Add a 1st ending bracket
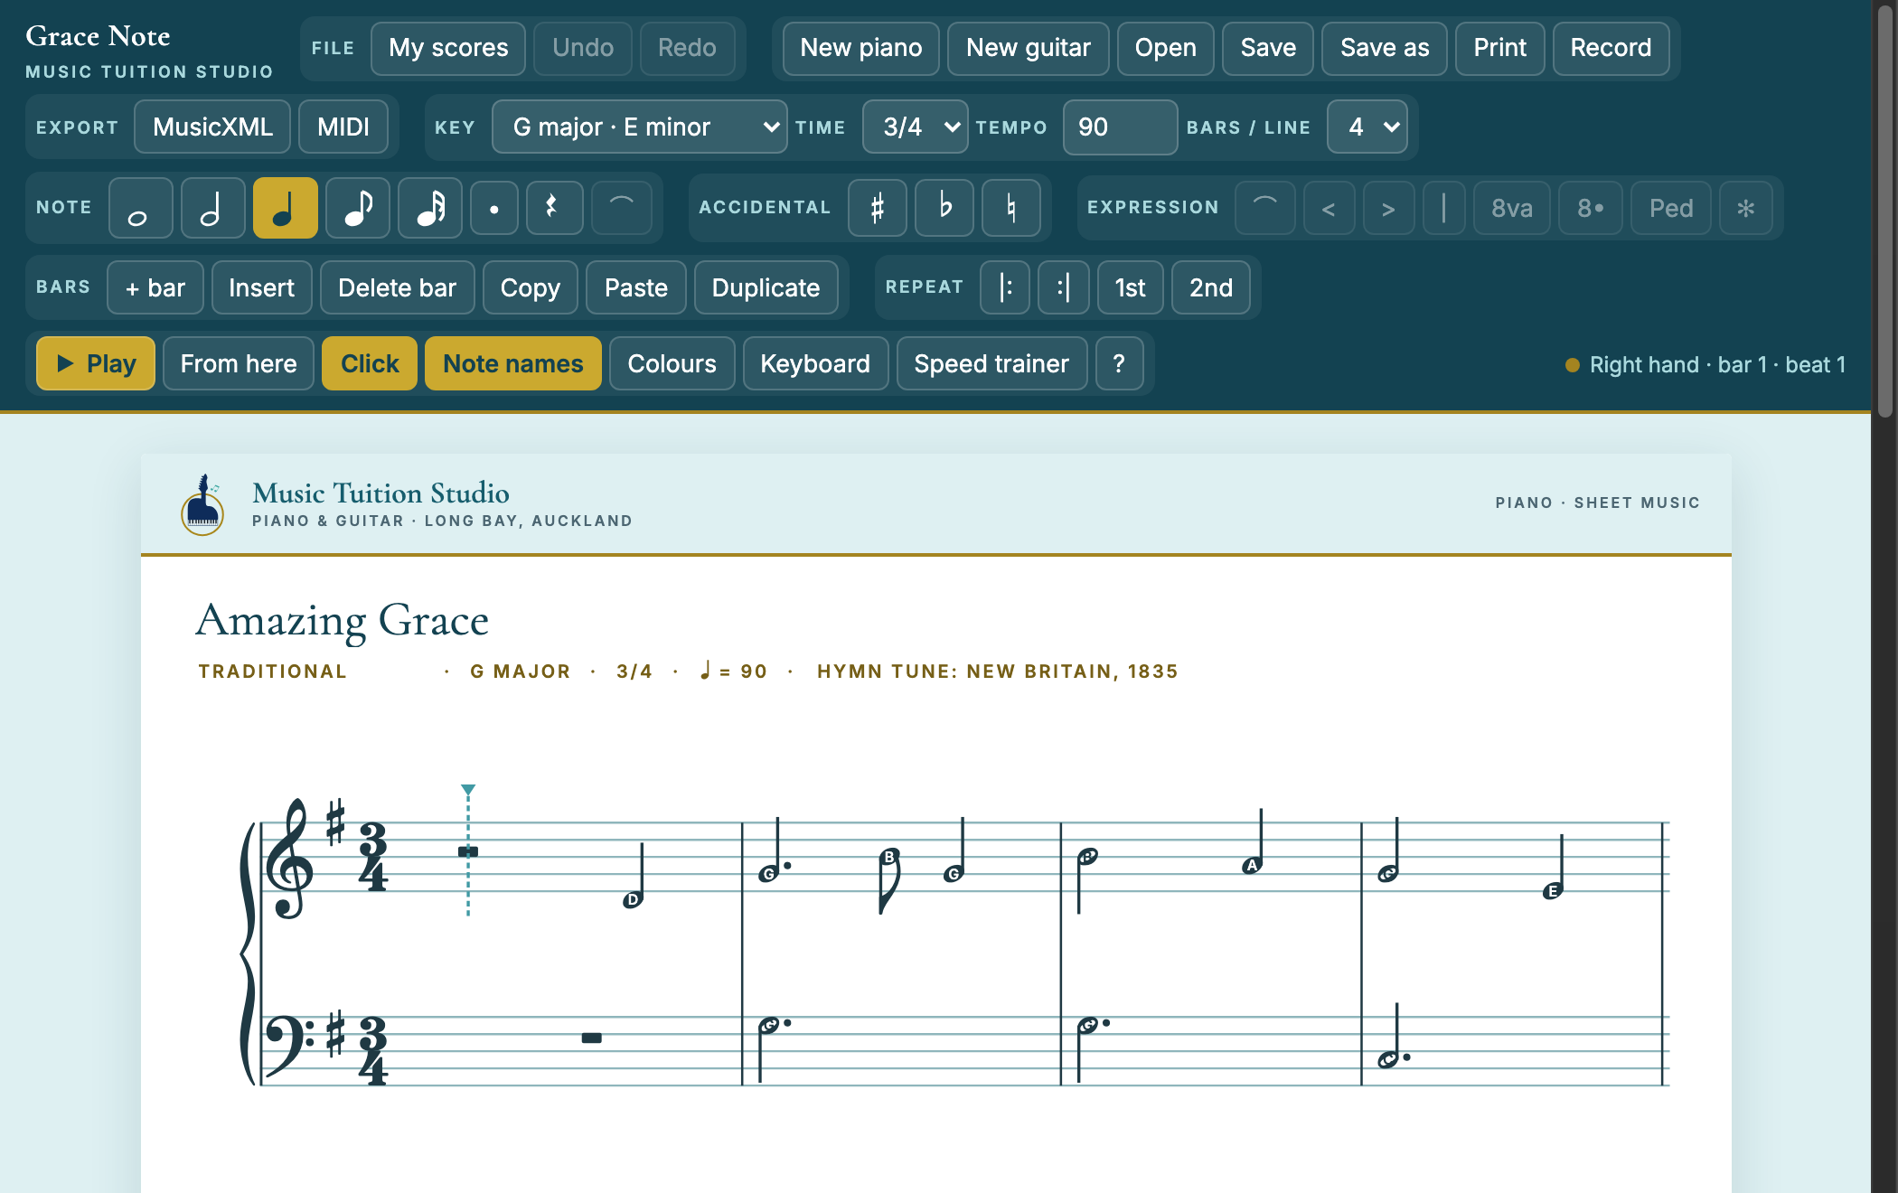 1130,287
